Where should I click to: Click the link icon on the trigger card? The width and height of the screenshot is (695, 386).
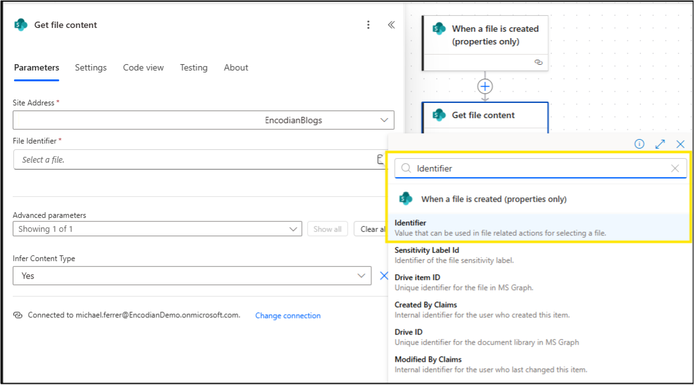(537, 63)
